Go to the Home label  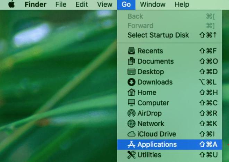[x=147, y=93]
